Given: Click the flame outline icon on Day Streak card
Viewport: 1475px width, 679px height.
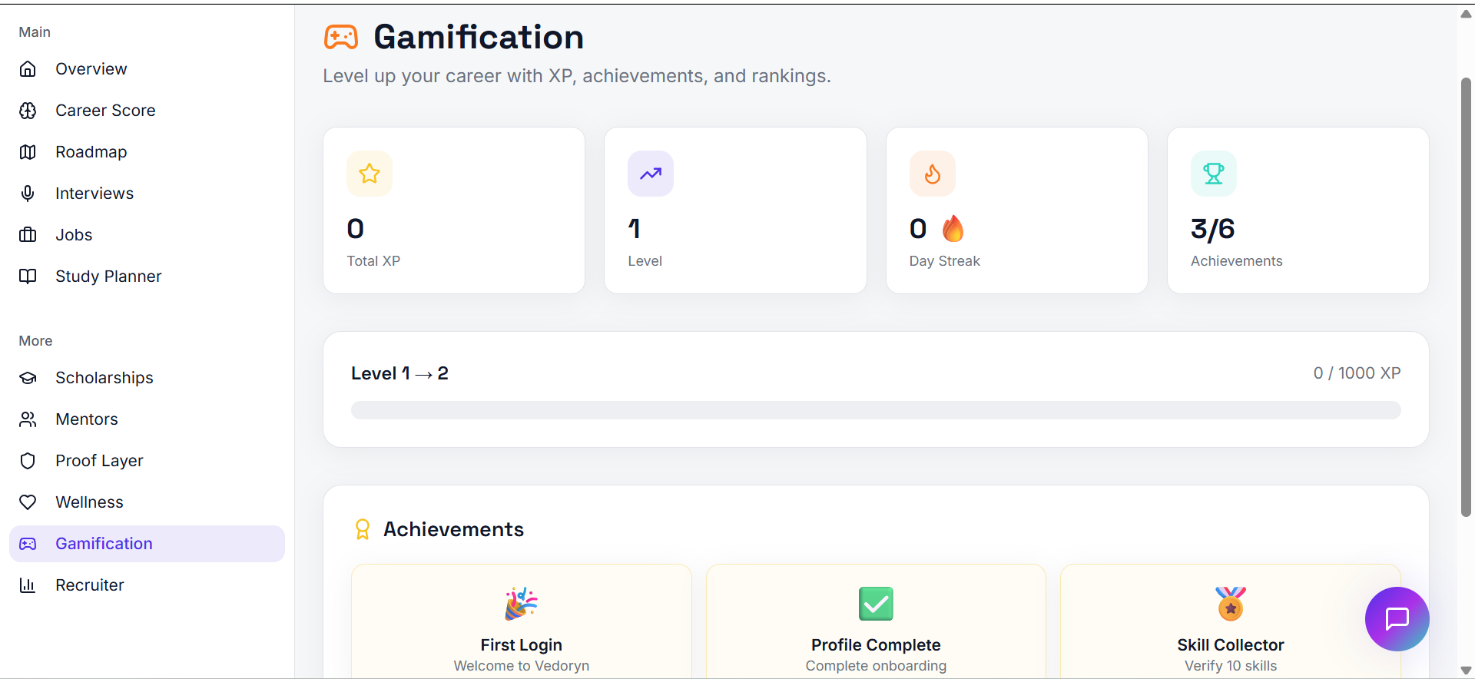Looking at the screenshot, I should 933,174.
